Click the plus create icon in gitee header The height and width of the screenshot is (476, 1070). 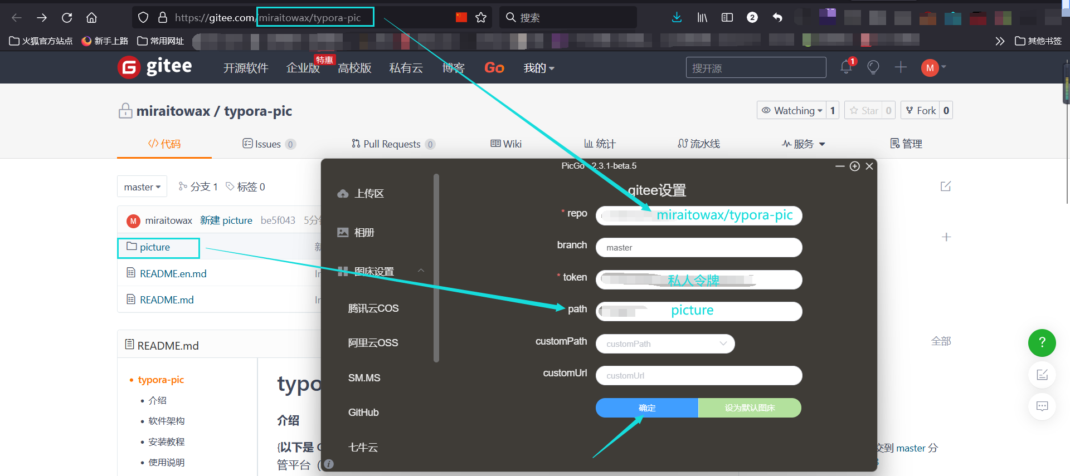click(x=901, y=67)
